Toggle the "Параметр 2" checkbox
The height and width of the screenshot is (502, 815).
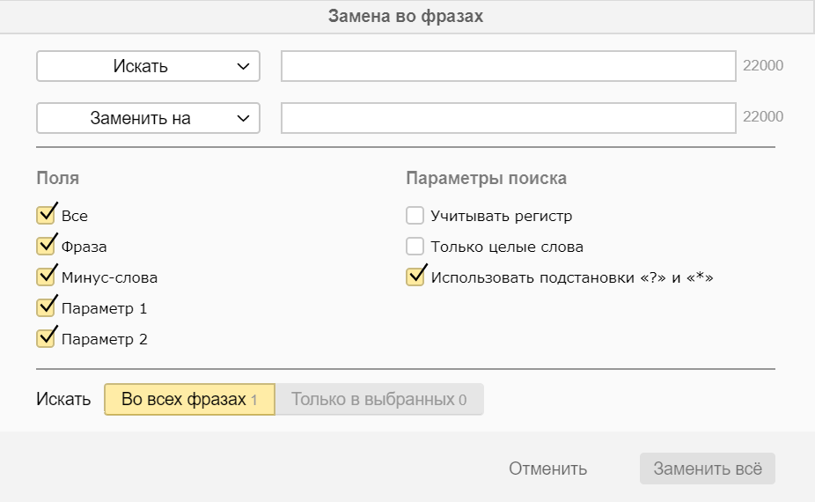pyautogui.click(x=46, y=338)
